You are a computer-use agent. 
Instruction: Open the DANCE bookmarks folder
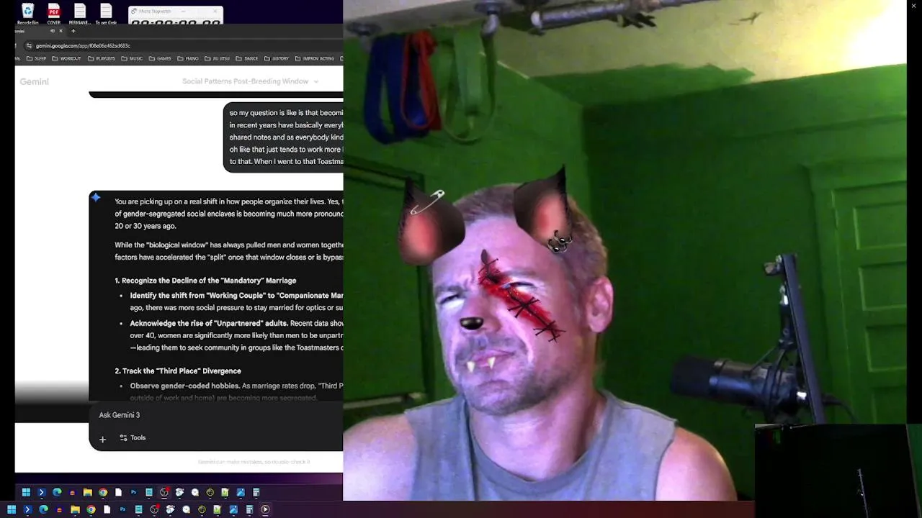pos(247,58)
